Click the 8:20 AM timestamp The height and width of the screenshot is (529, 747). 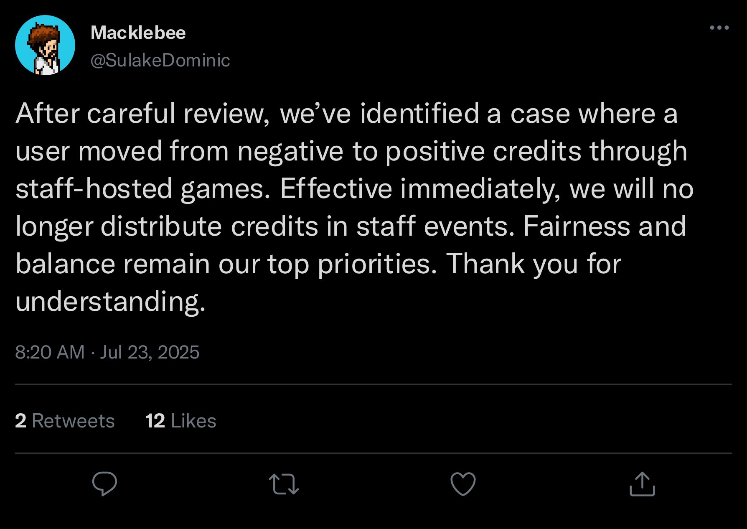(50, 352)
